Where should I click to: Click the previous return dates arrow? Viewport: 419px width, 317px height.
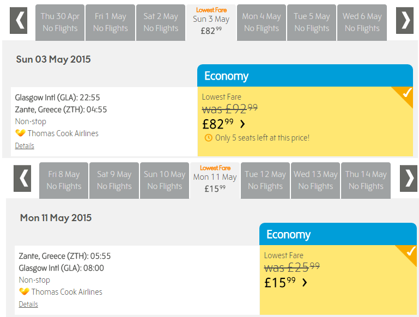(x=22, y=179)
